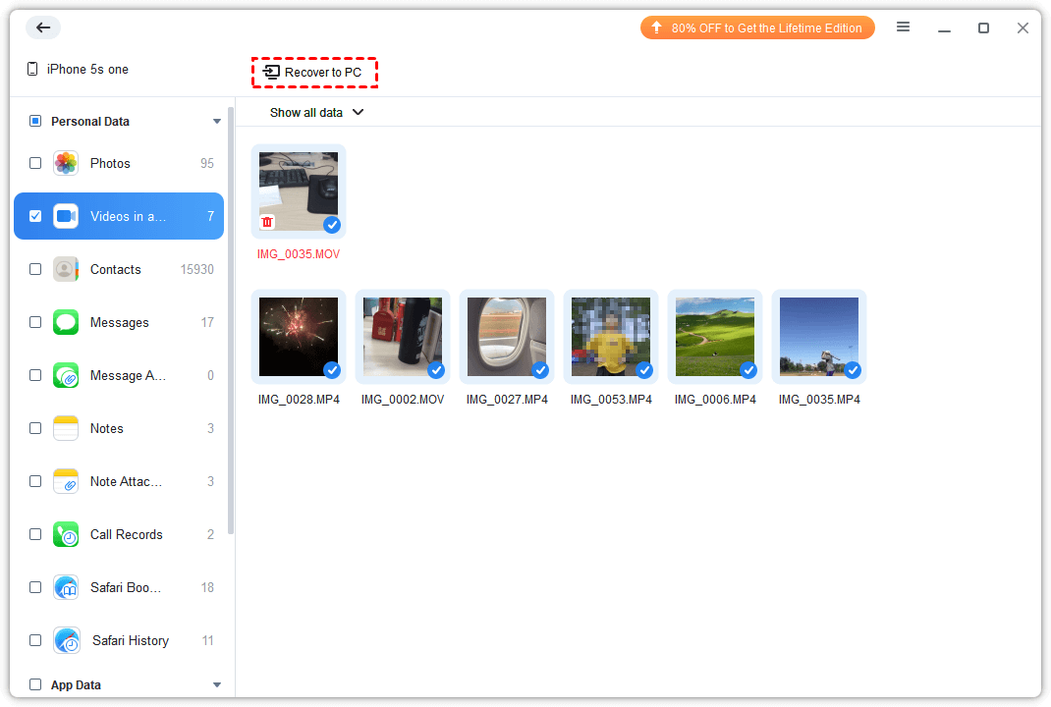This screenshot has width=1051, height=707.
Task: Click the Notes icon in sidebar
Action: tap(66, 429)
